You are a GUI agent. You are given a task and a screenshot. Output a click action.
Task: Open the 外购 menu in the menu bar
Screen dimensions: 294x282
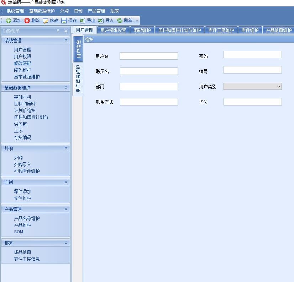[x=64, y=11]
